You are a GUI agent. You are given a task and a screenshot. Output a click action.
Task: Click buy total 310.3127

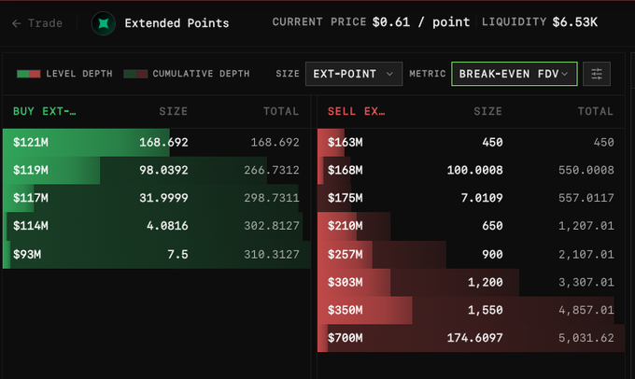(272, 254)
